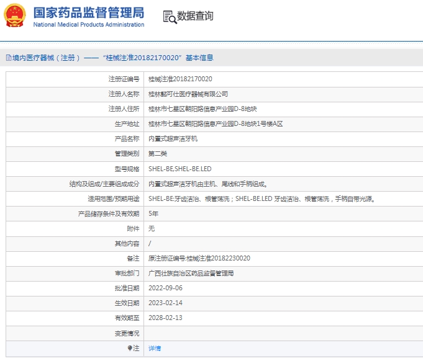Click the 产品名称 row label
This screenshot has height=361, width=423.
[127, 139]
